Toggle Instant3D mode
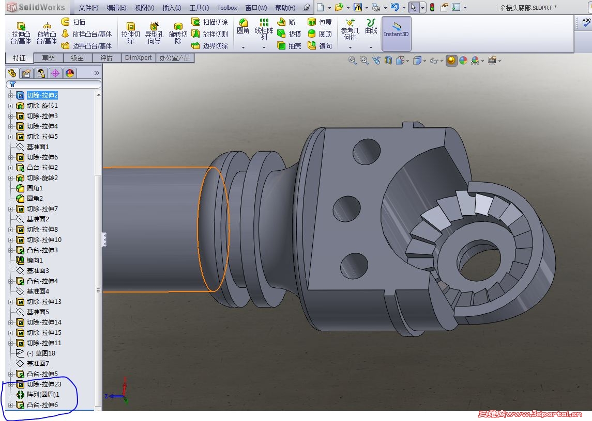The image size is (592, 421). (396, 34)
